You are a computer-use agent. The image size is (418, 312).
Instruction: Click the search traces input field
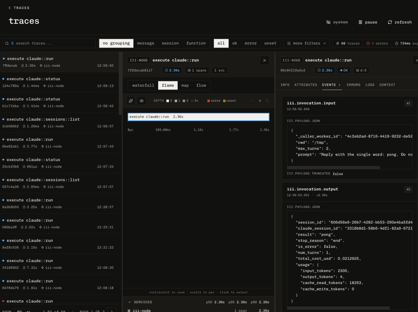point(49,43)
